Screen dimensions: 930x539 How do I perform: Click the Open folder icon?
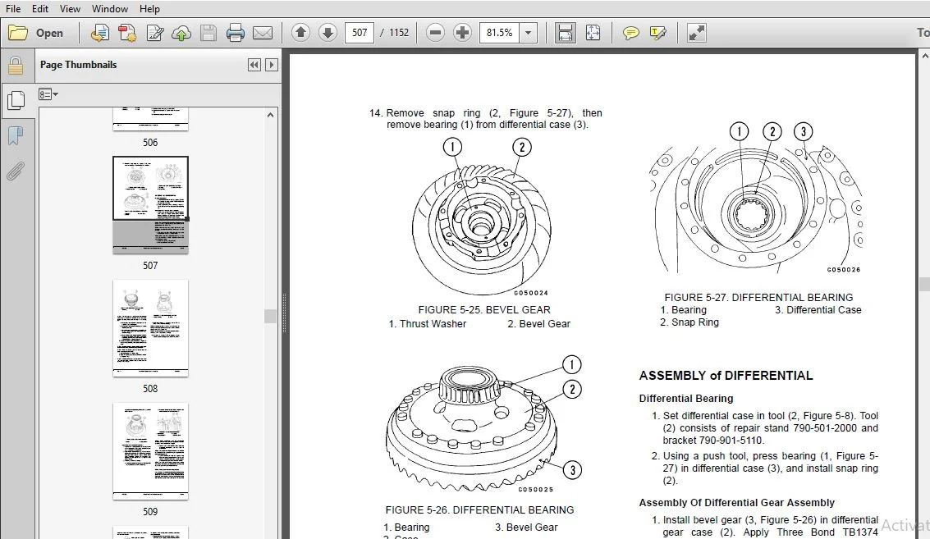[18, 33]
